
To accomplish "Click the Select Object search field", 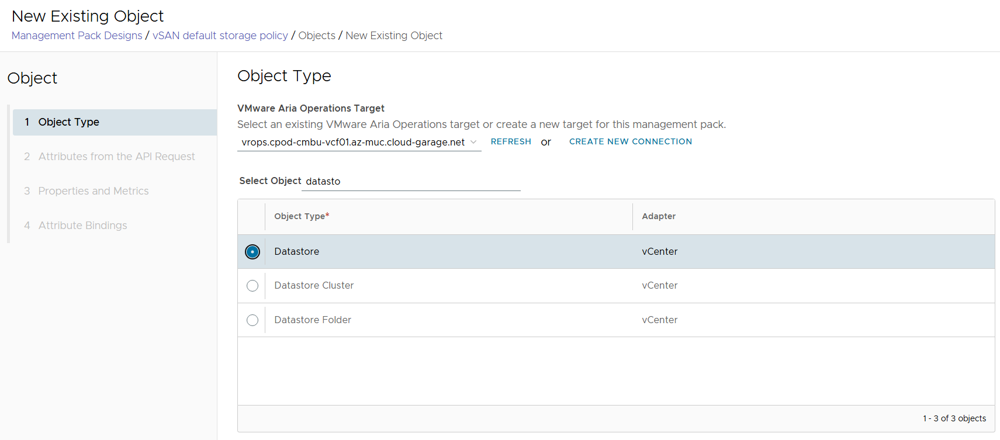I will (x=410, y=182).
